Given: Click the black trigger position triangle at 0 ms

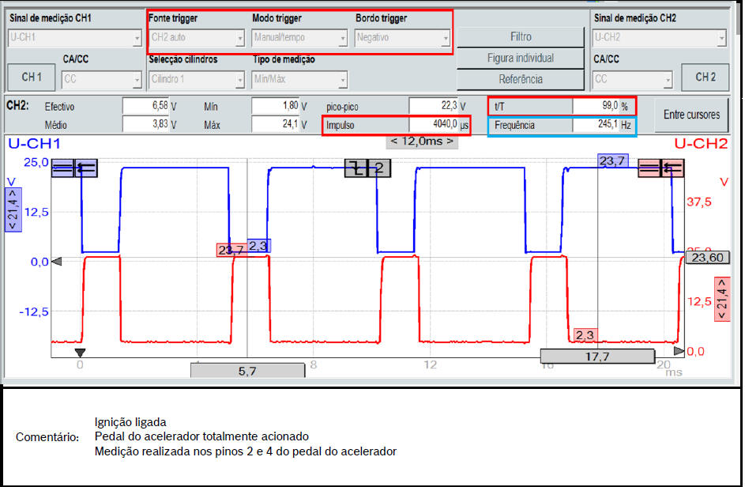Looking at the screenshot, I should click(x=79, y=353).
